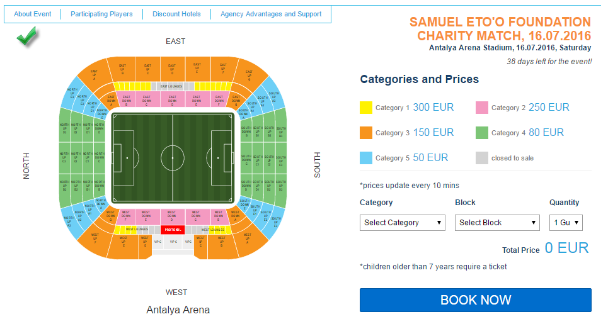Open the Select Block dropdown
The image size is (608, 319).
tap(497, 223)
